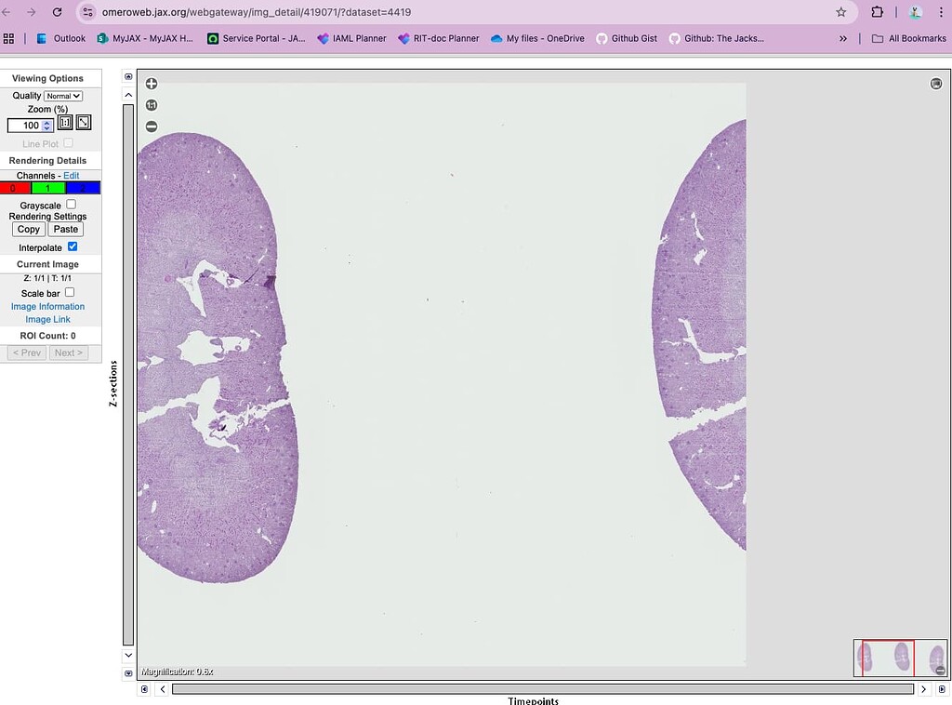Screen dimensions: 952x705
Task: Click the small panel icon above the Z-sections slider
Action: click(128, 75)
